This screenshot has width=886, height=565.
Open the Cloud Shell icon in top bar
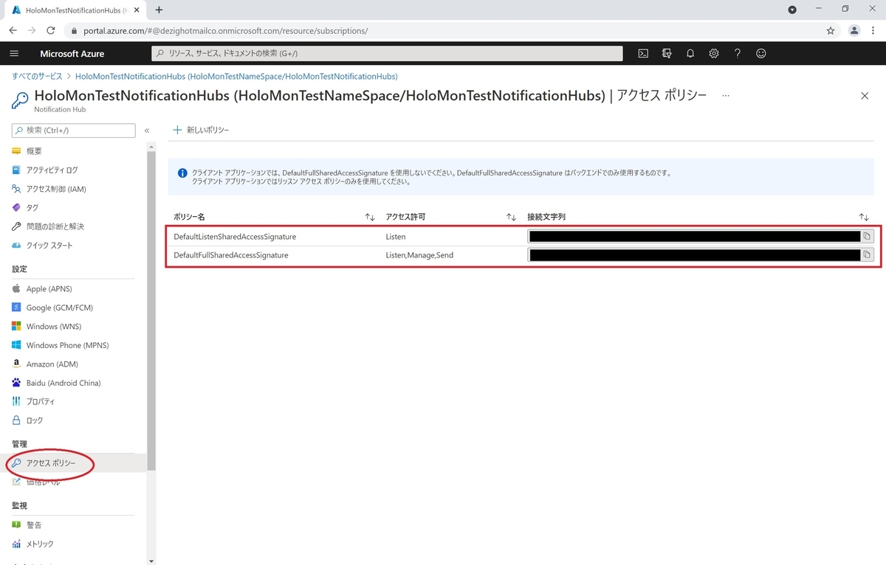[x=643, y=53]
